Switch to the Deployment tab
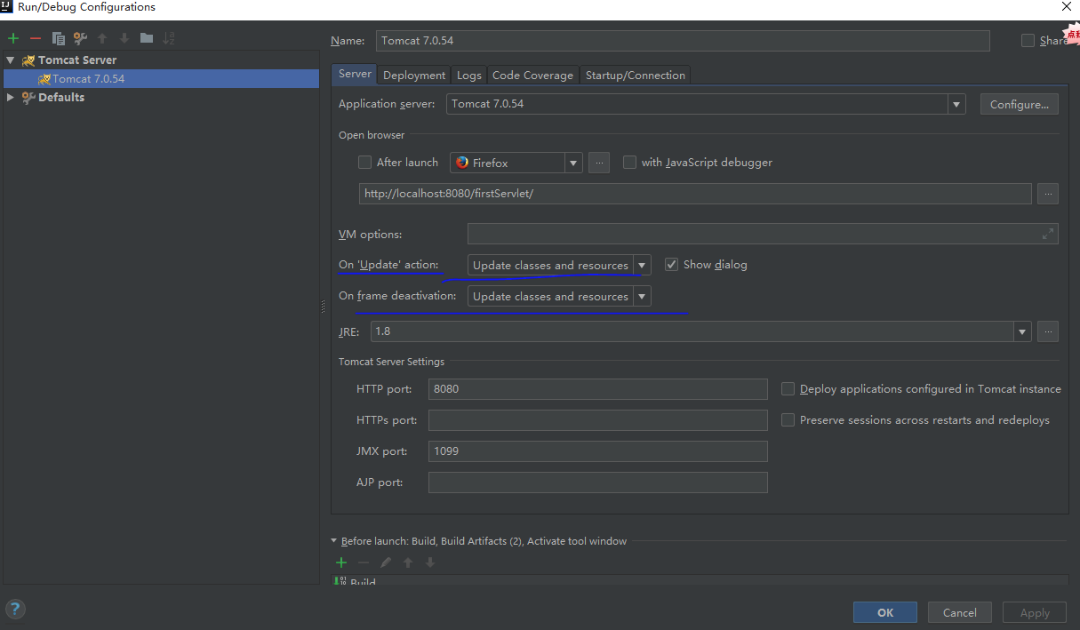Viewport: 1080px width, 630px height. [x=414, y=76]
